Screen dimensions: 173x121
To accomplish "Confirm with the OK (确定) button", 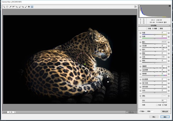I will click(x=165, y=117).
